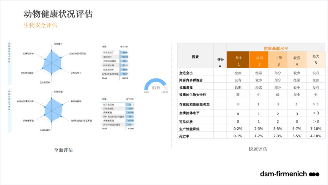
Task: Select the 全进全出 row label
Action: tap(186, 73)
